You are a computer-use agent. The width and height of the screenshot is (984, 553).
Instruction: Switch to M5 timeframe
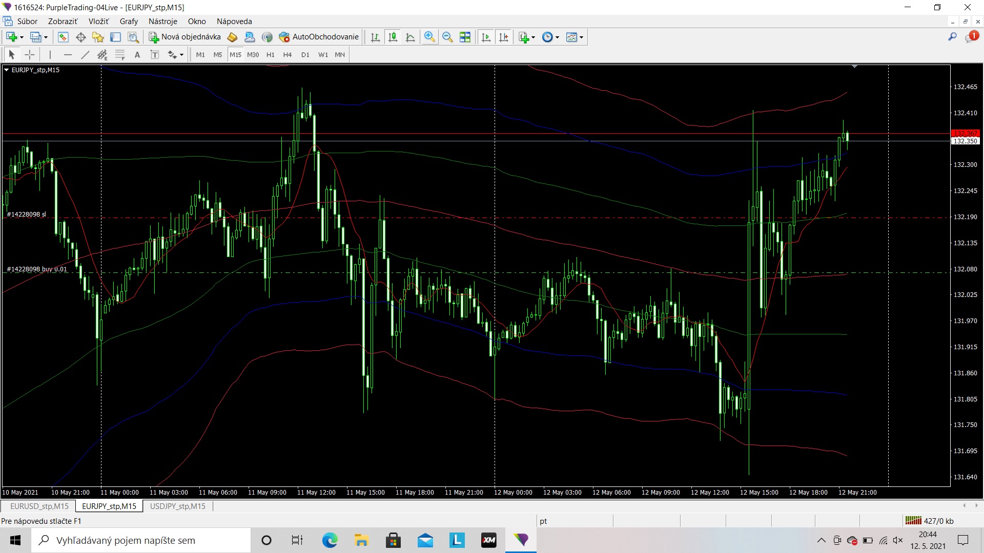[218, 54]
